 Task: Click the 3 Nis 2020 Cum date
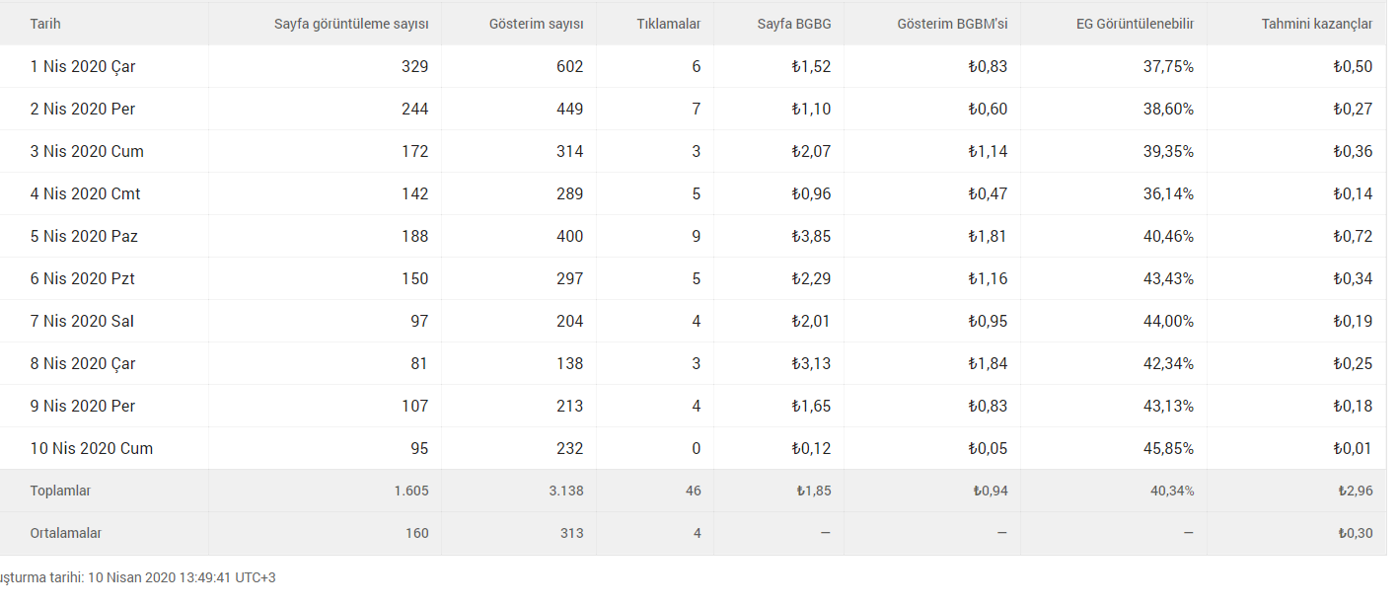(x=87, y=151)
